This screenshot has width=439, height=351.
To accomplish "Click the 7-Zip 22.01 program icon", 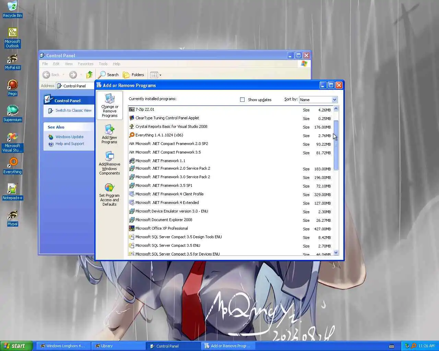I will [x=131, y=109].
